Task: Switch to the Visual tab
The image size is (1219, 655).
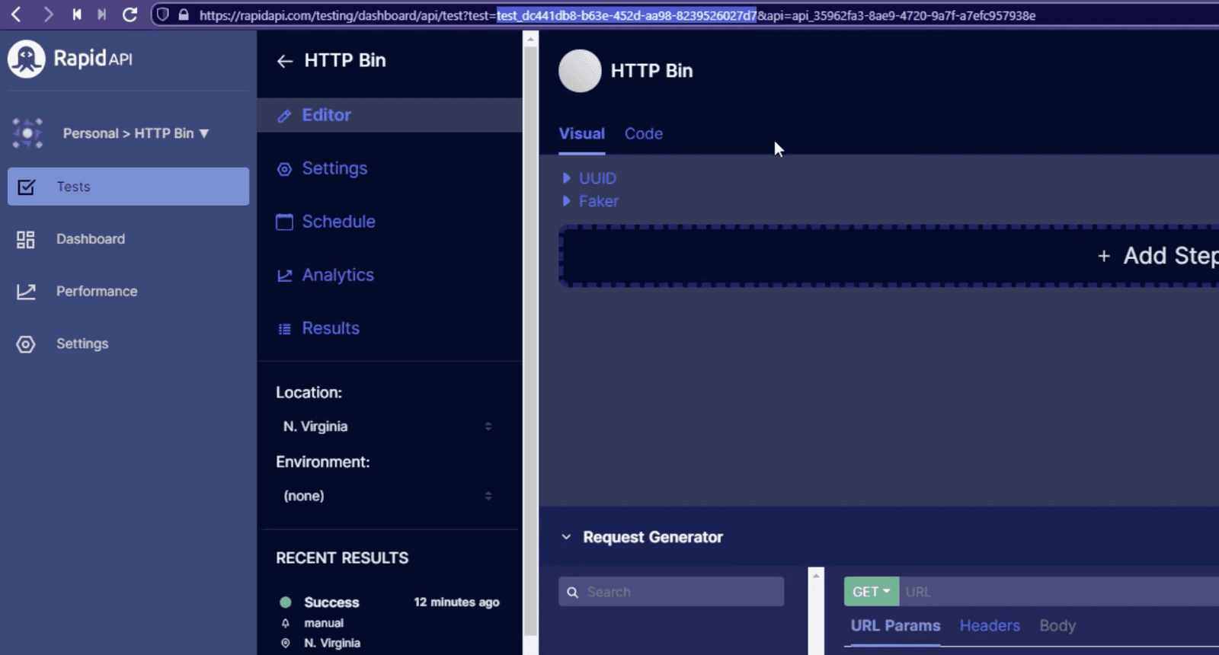Action: coord(582,134)
